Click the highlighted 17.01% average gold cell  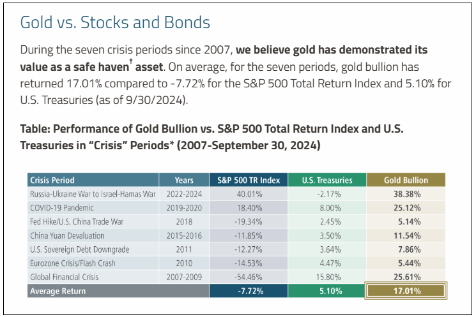pyautogui.click(x=406, y=290)
